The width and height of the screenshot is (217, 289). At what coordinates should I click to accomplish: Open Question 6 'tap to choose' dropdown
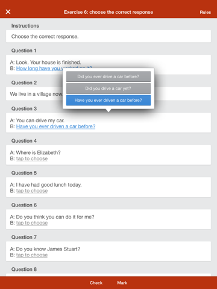tap(32, 223)
